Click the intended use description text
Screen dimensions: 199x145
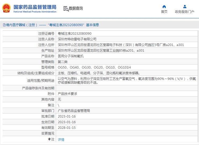coord(127,81)
